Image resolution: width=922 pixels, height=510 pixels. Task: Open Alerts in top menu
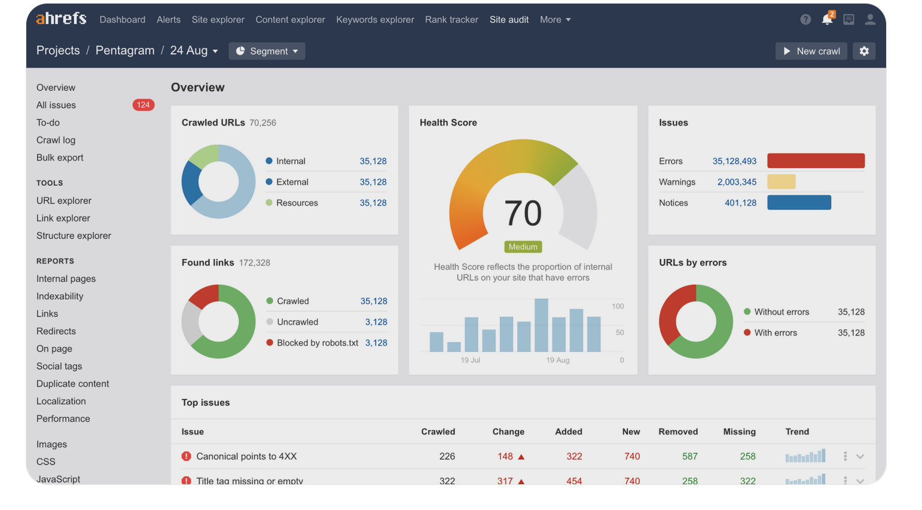tap(169, 20)
